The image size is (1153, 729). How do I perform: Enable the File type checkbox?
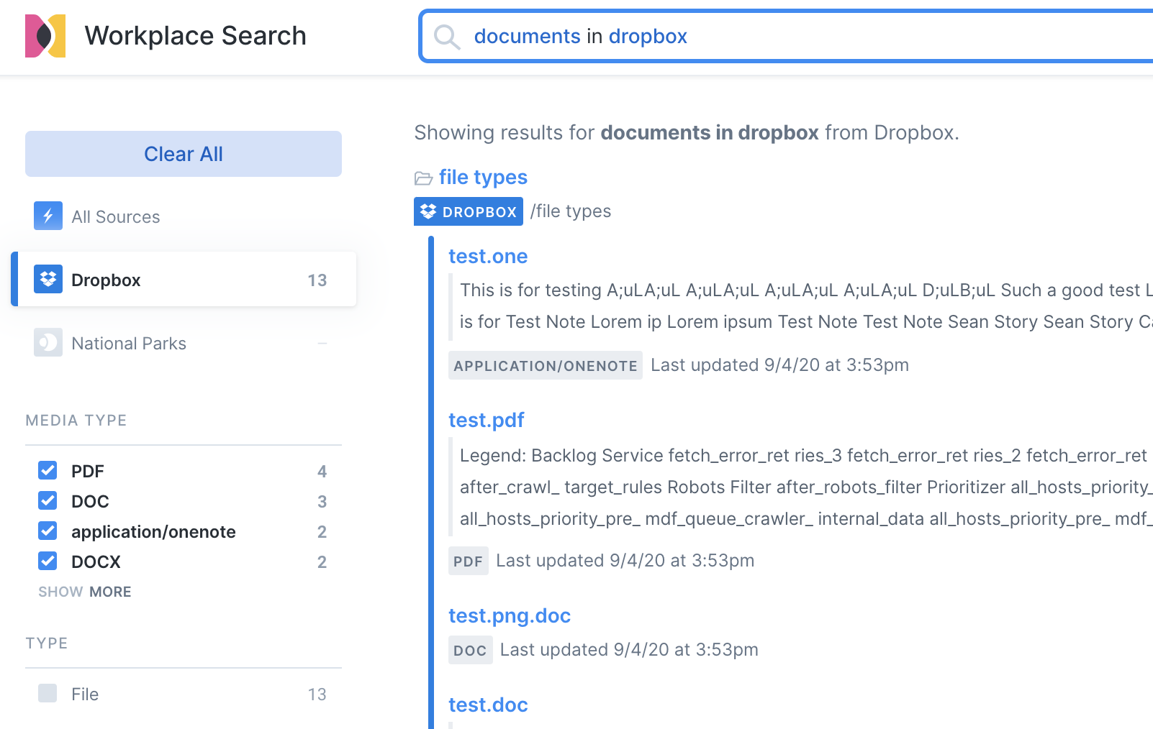coord(48,693)
